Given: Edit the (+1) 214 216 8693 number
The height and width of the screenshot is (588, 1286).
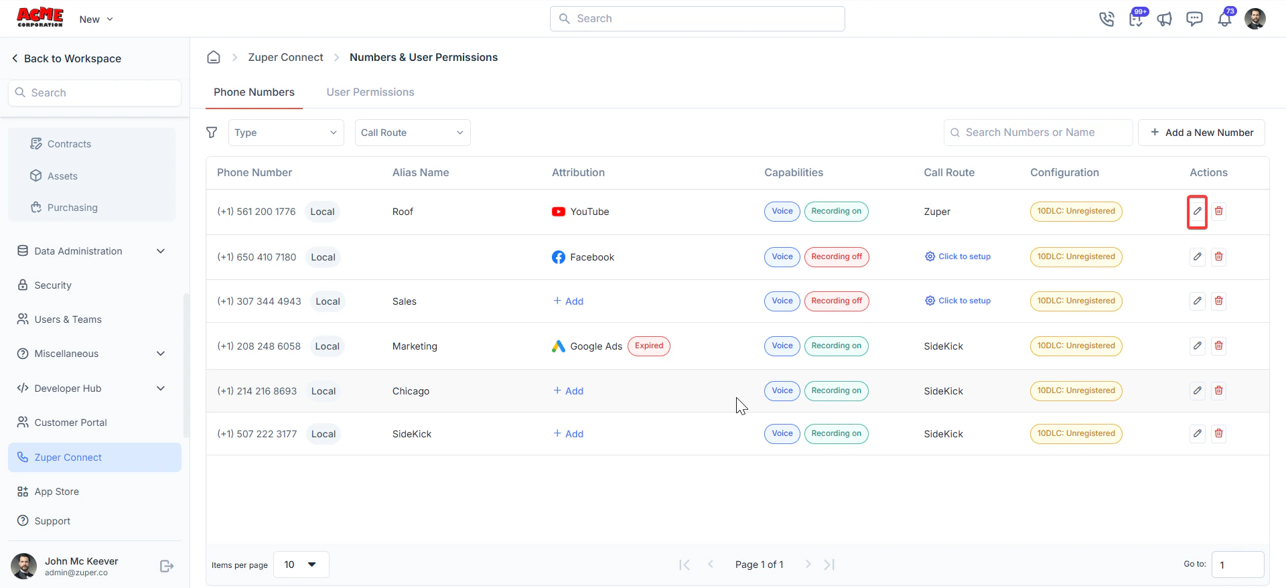Looking at the screenshot, I should pos(1198,391).
